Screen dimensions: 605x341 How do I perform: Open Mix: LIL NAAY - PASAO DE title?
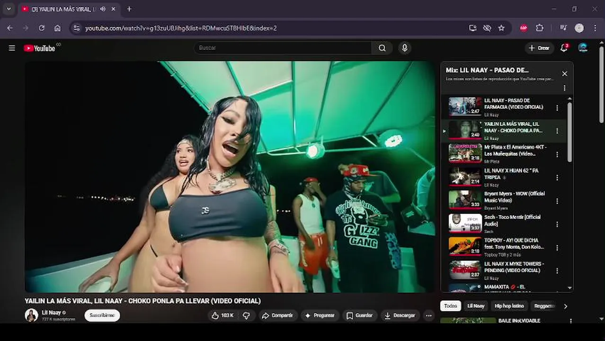point(487,70)
